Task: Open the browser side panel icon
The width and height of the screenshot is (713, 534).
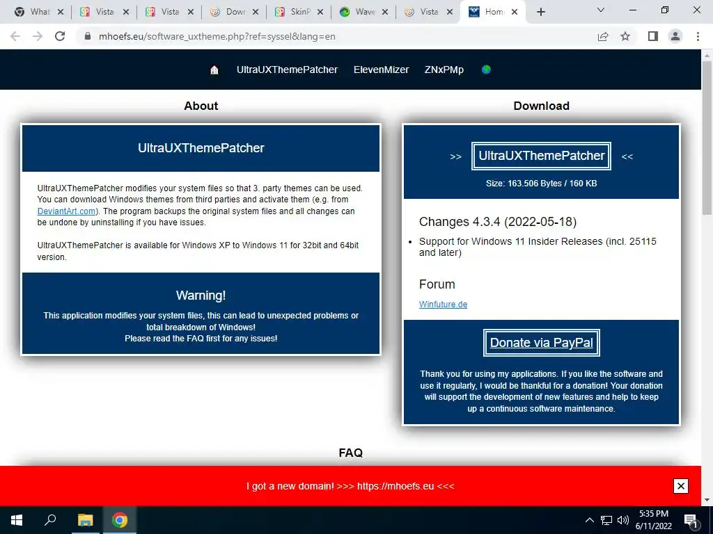Action: [653, 36]
